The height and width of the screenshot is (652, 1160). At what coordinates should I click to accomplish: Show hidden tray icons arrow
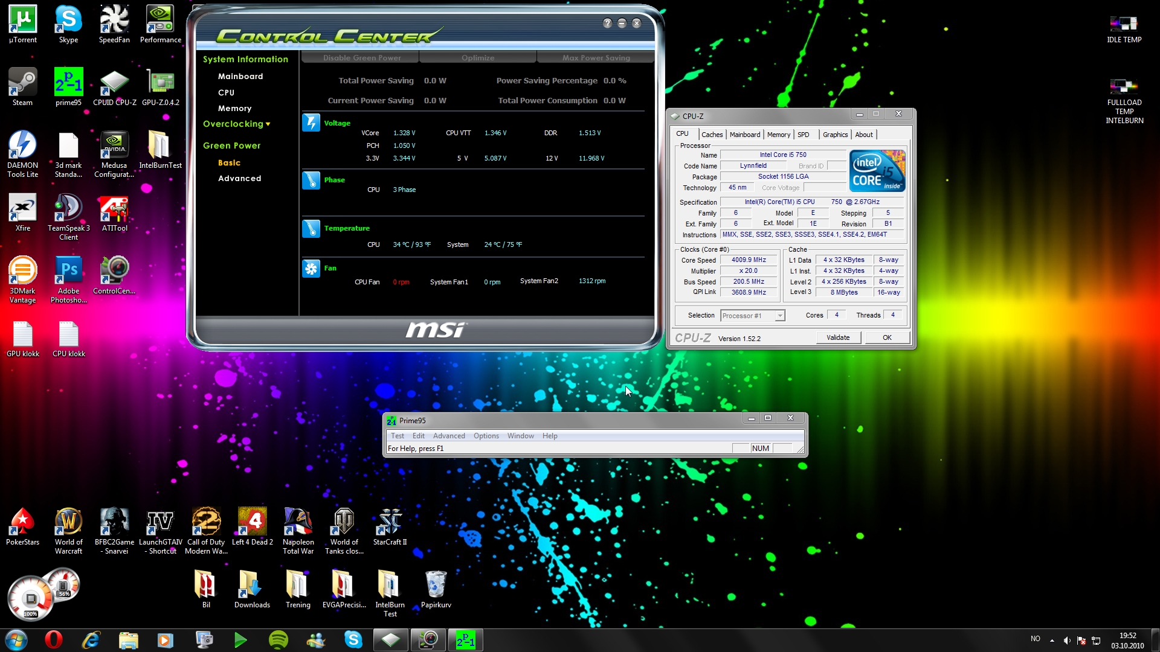pyautogui.click(x=1052, y=640)
